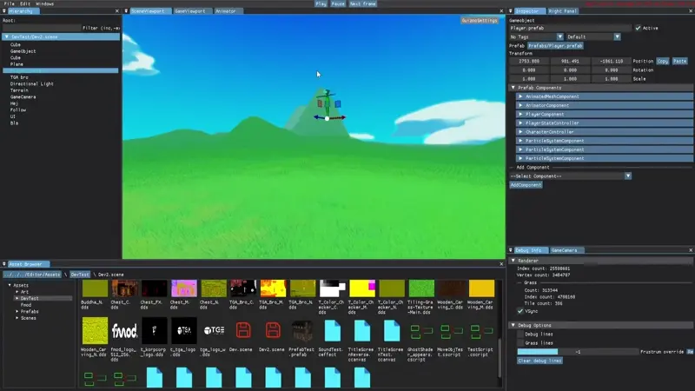Open the File menu
The width and height of the screenshot is (695, 391).
coord(9,3)
